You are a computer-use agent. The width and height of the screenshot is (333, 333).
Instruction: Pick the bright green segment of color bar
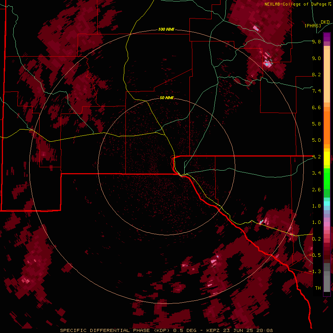[327, 179]
